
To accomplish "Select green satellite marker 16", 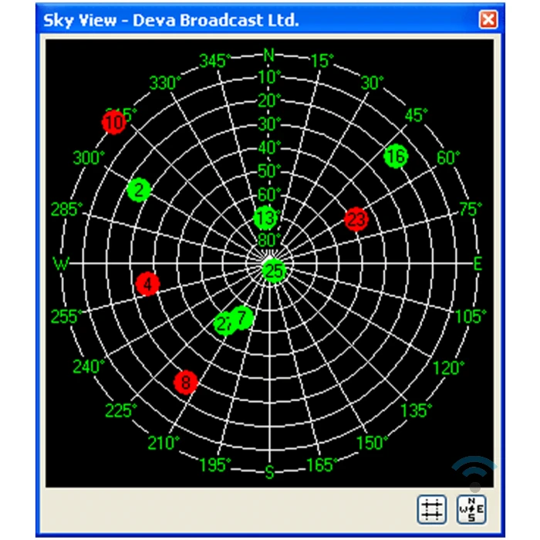I will point(396,156).
